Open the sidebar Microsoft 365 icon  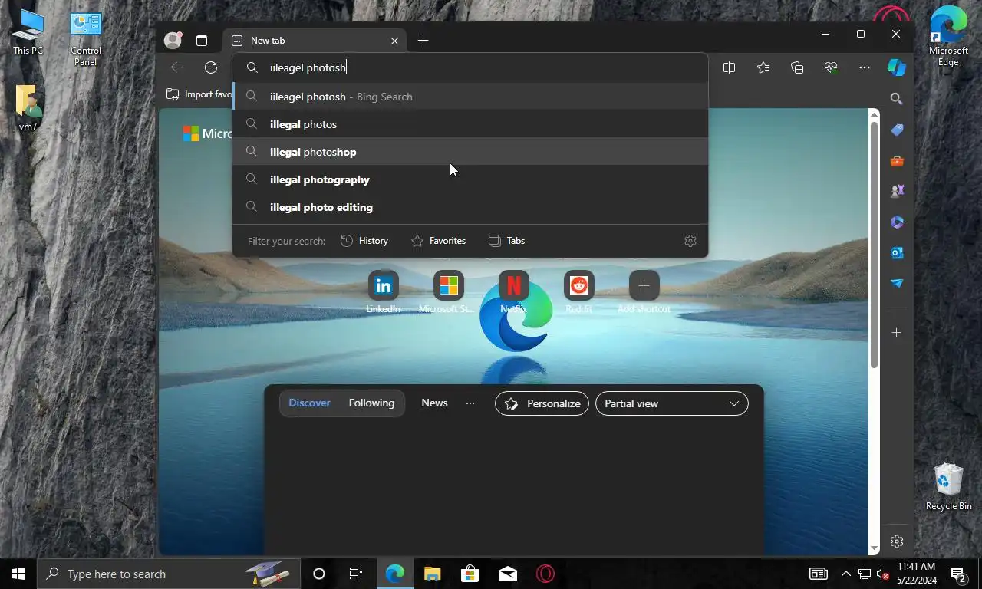[x=896, y=222]
